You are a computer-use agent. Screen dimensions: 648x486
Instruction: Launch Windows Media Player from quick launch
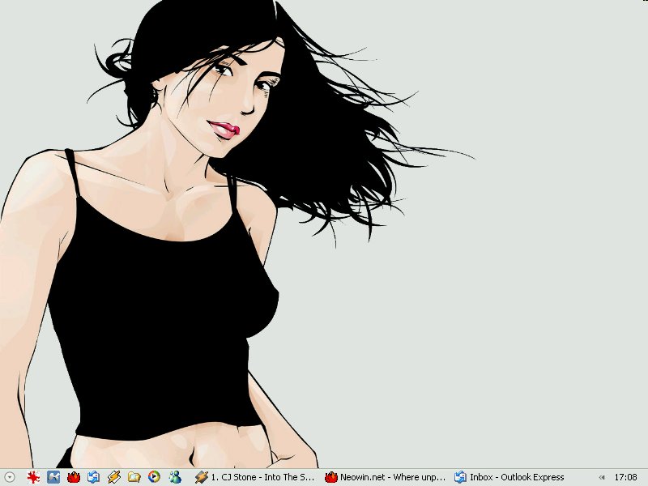154,477
